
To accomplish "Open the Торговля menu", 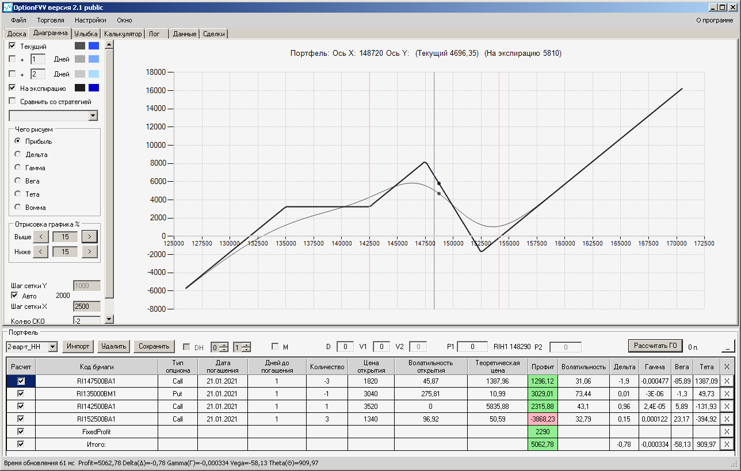I will pyautogui.click(x=51, y=20).
